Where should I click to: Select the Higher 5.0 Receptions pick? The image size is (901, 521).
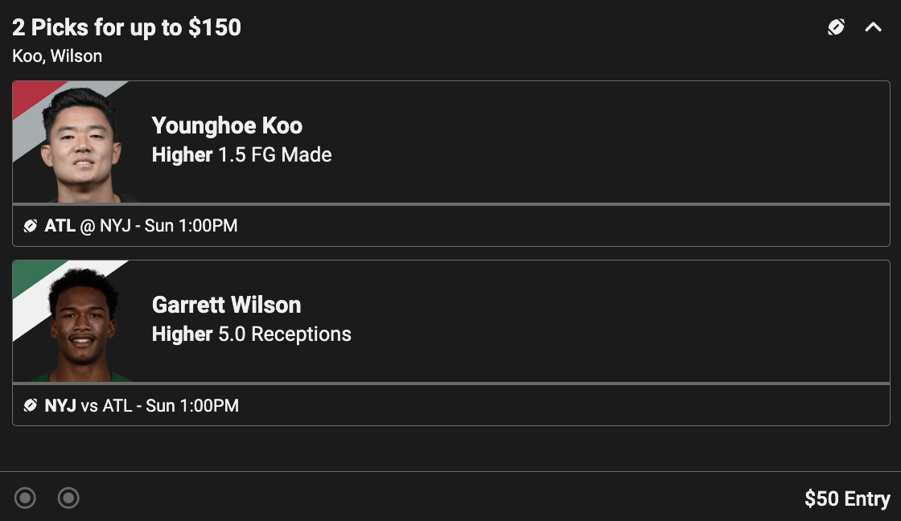tap(252, 334)
